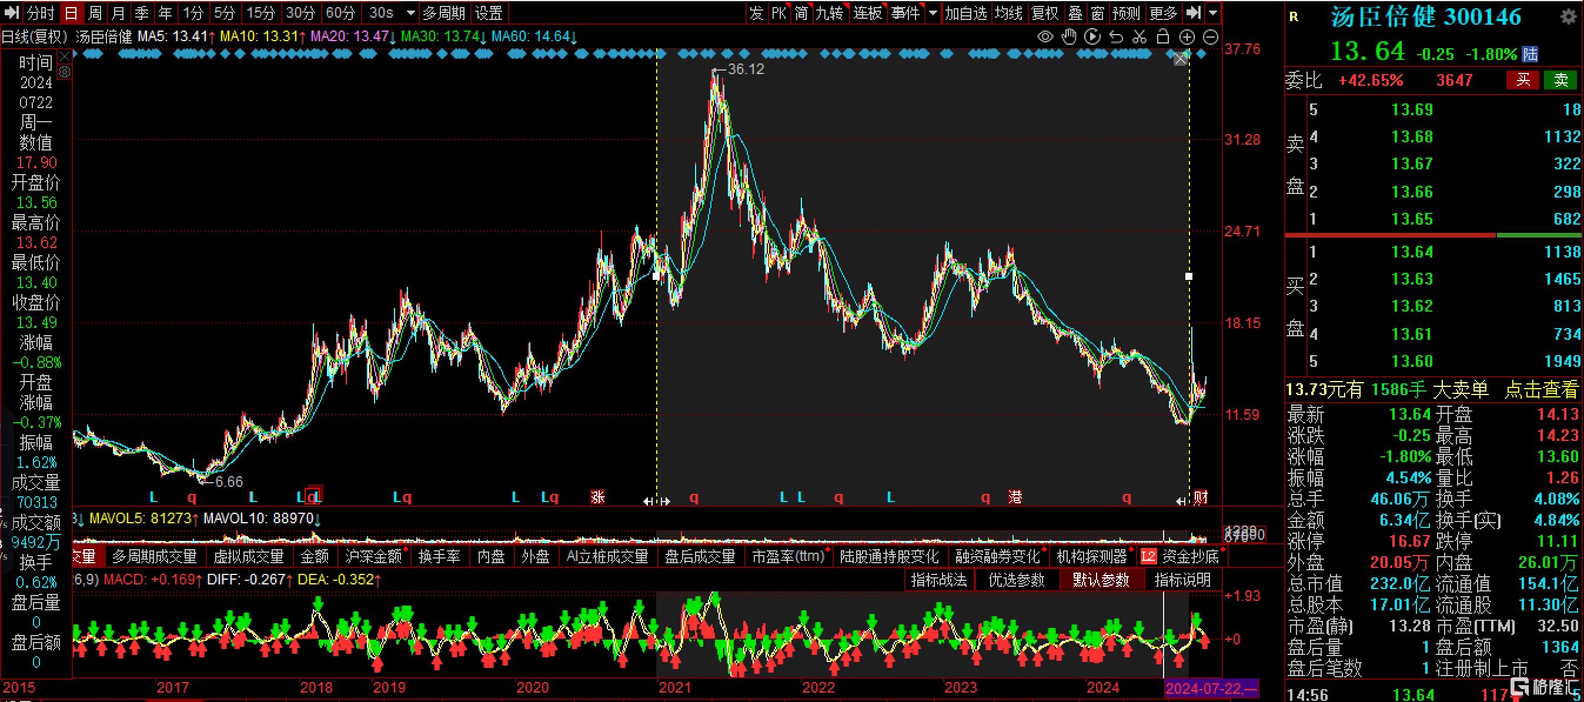This screenshot has height=702, width=1584.
Task: Click the R badge near stock name
Action: [1294, 17]
